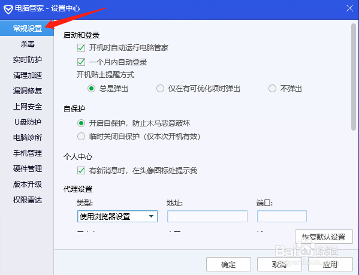Open the 清理加速 tab
The height and width of the screenshot is (275, 359).
(27, 75)
